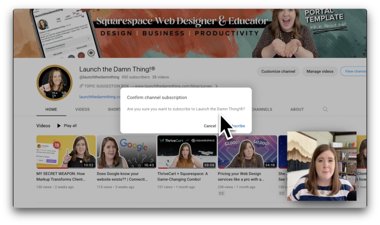Click '238 views • 1 month ago' text
Image resolution: width=380 pixels, height=225 pixels.
coord(236,187)
